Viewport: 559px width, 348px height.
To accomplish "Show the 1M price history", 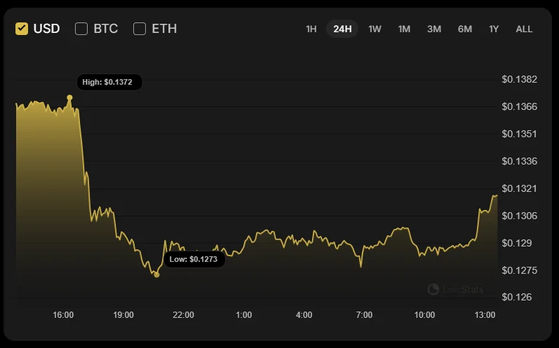I will [x=404, y=29].
